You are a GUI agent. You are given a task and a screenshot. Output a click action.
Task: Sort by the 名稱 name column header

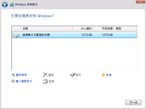46,28
